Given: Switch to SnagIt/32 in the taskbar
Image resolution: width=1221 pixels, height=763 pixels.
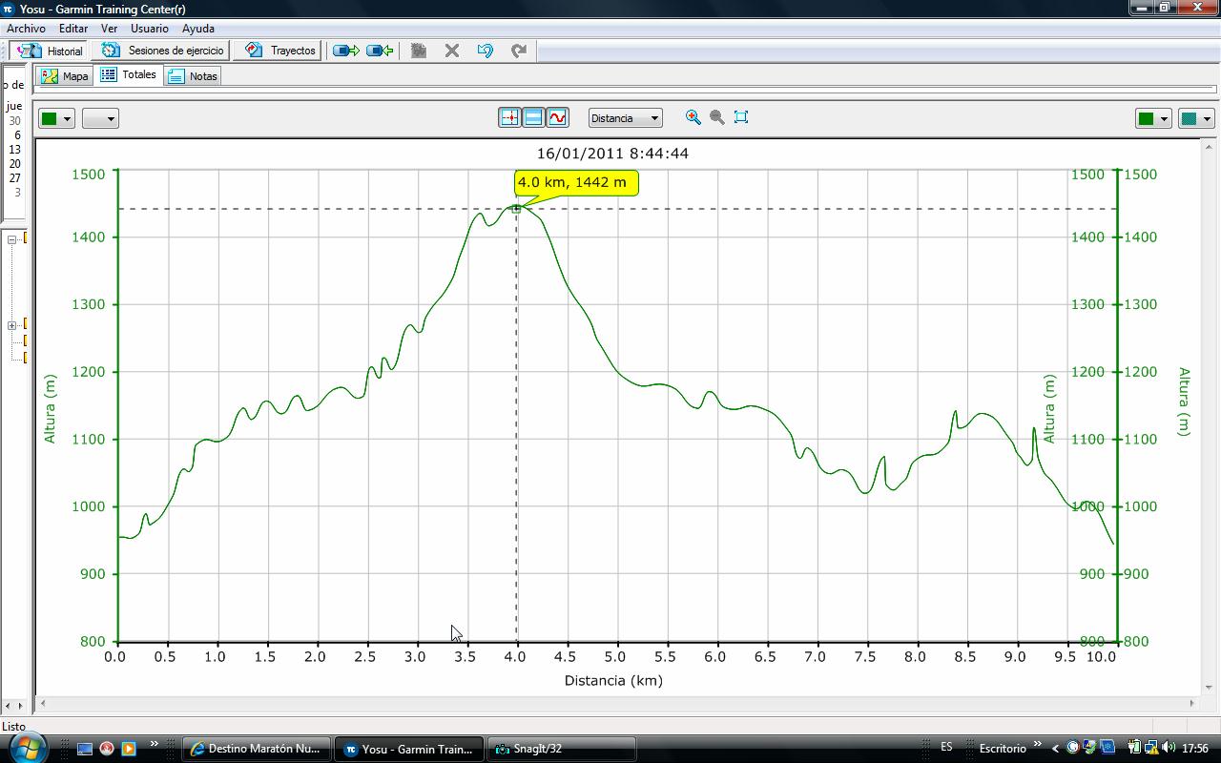Looking at the screenshot, I should tap(561, 749).
